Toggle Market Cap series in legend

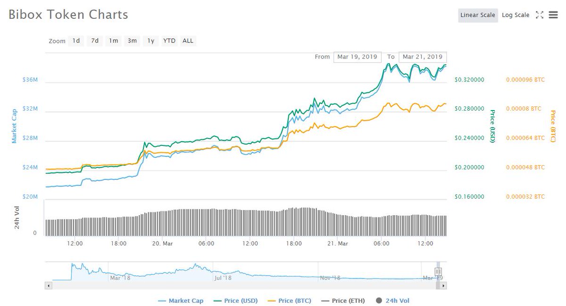[x=181, y=301]
